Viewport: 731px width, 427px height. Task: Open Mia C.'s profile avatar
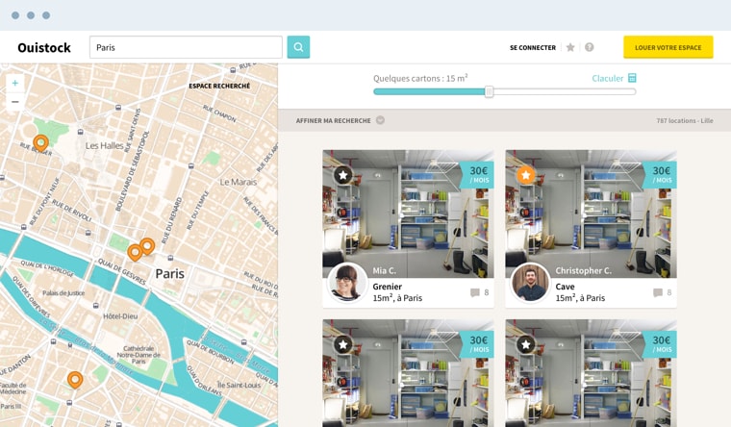348,283
